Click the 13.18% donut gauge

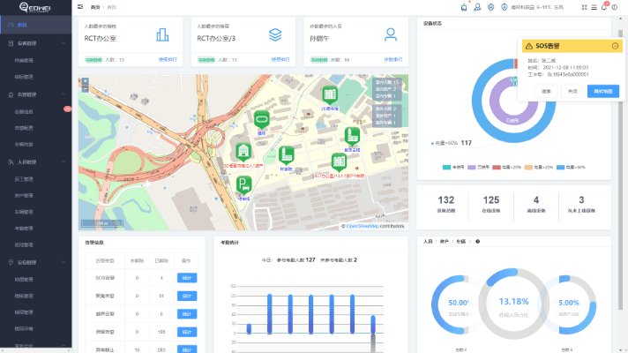tap(513, 304)
